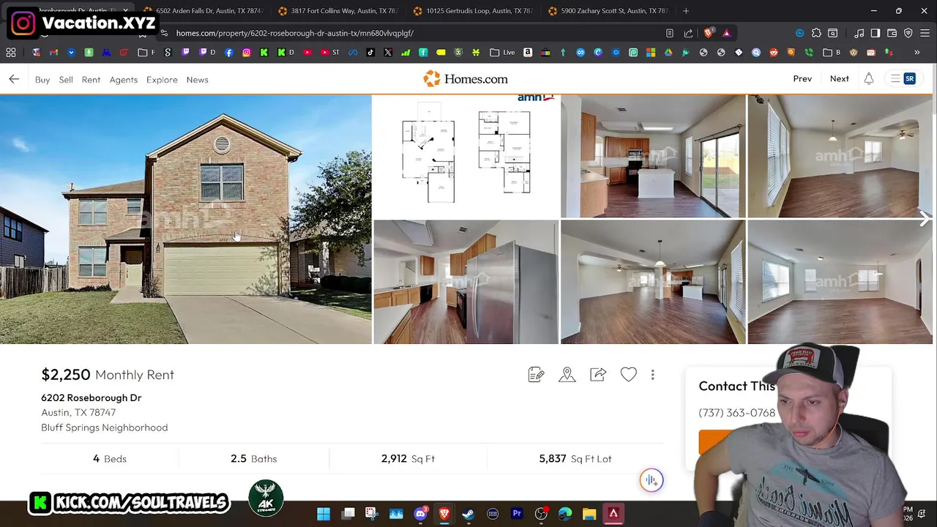Open the Amazon bookmark

tap(527, 53)
